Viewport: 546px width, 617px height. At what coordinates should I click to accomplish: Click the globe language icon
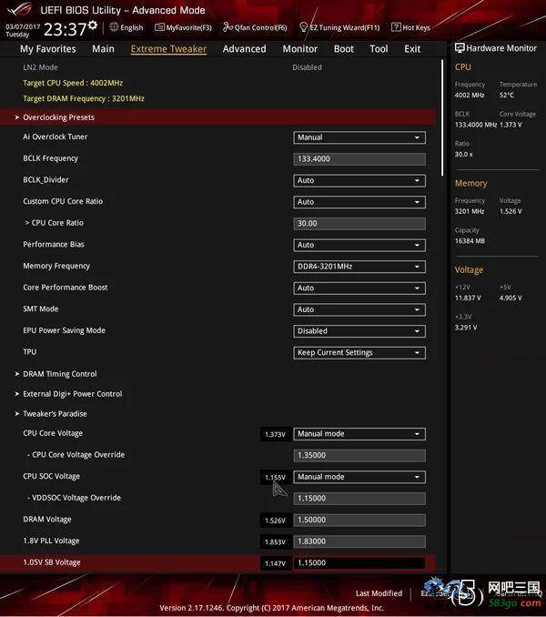[x=114, y=27]
